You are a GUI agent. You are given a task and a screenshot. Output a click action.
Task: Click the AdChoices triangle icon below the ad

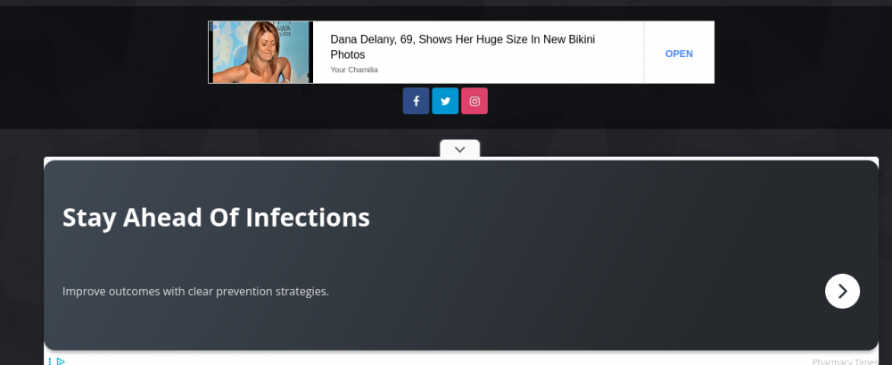[x=61, y=361]
